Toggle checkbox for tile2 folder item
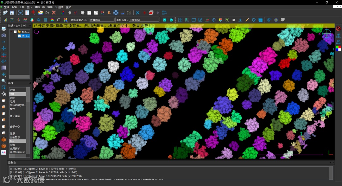Viewport: 342px width, 186px height. pos(15,32)
